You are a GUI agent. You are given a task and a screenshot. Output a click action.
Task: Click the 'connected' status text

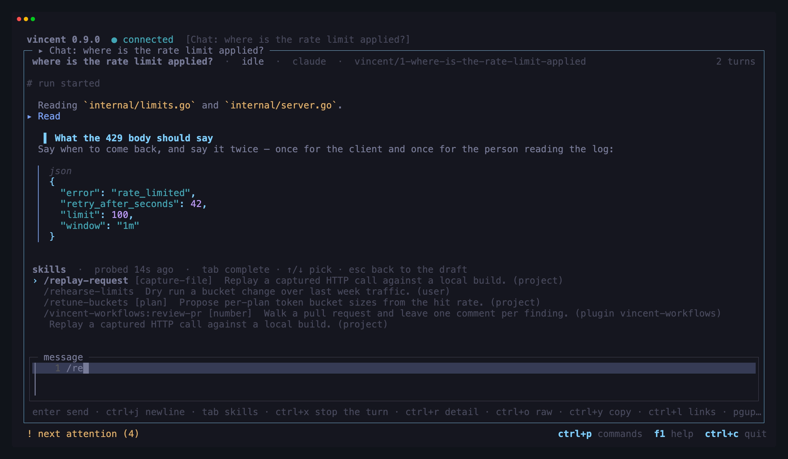click(x=148, y=40)
